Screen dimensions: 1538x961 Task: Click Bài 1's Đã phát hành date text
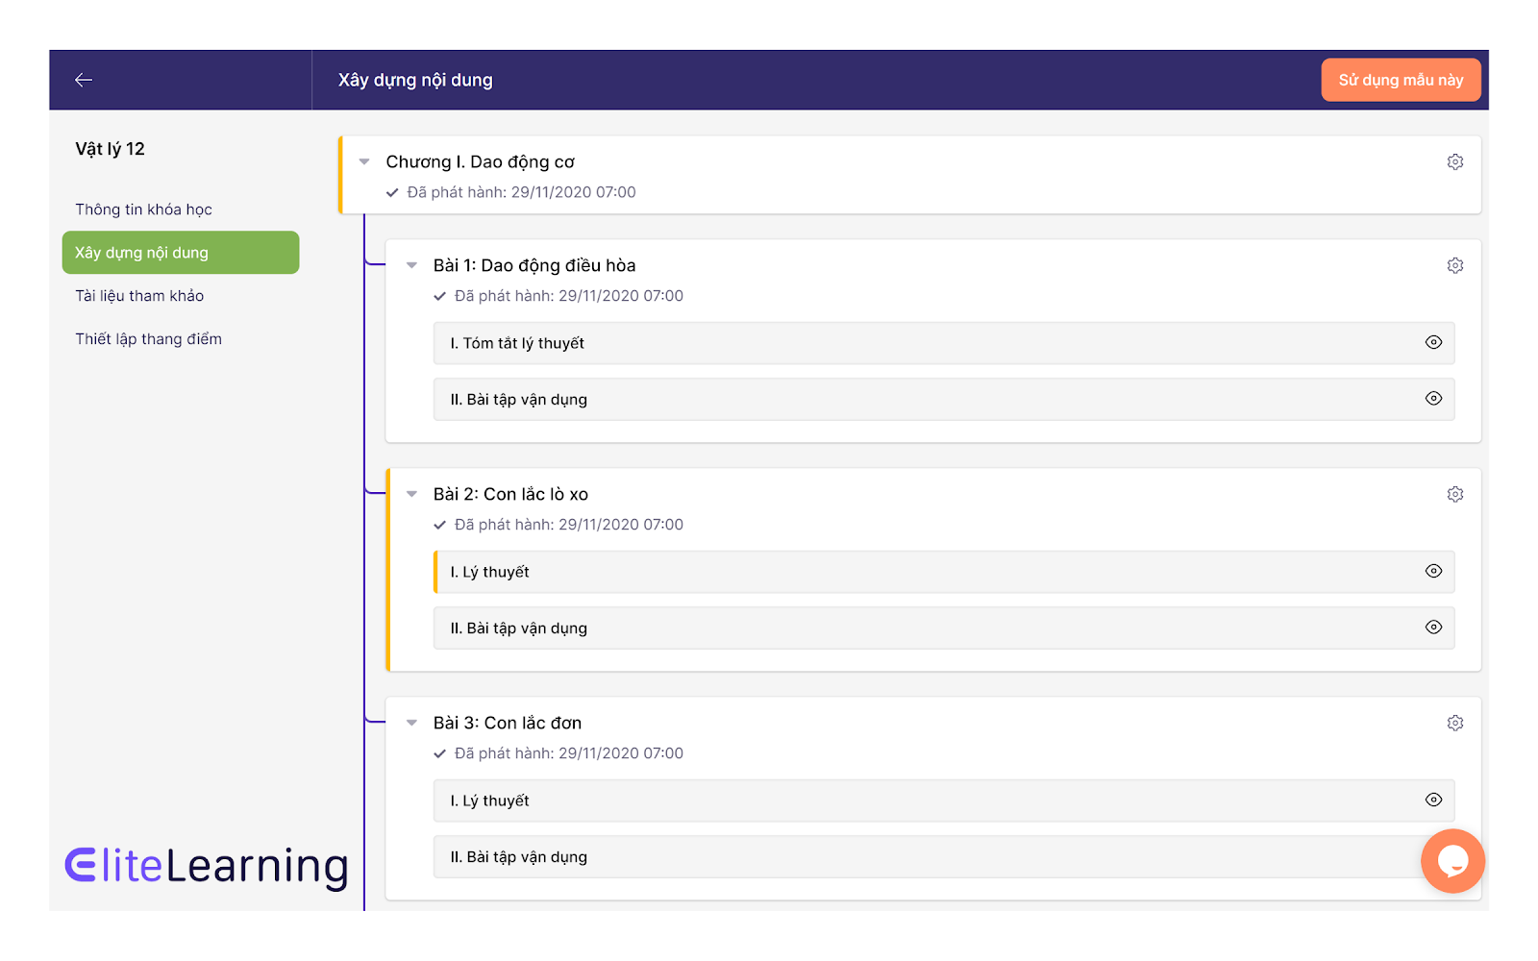coord(569,296)
